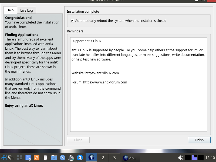Launch the blue compass browser icon
Image resolution: width=216 pixels, height=162 pixels.
(x=63, y=158)
